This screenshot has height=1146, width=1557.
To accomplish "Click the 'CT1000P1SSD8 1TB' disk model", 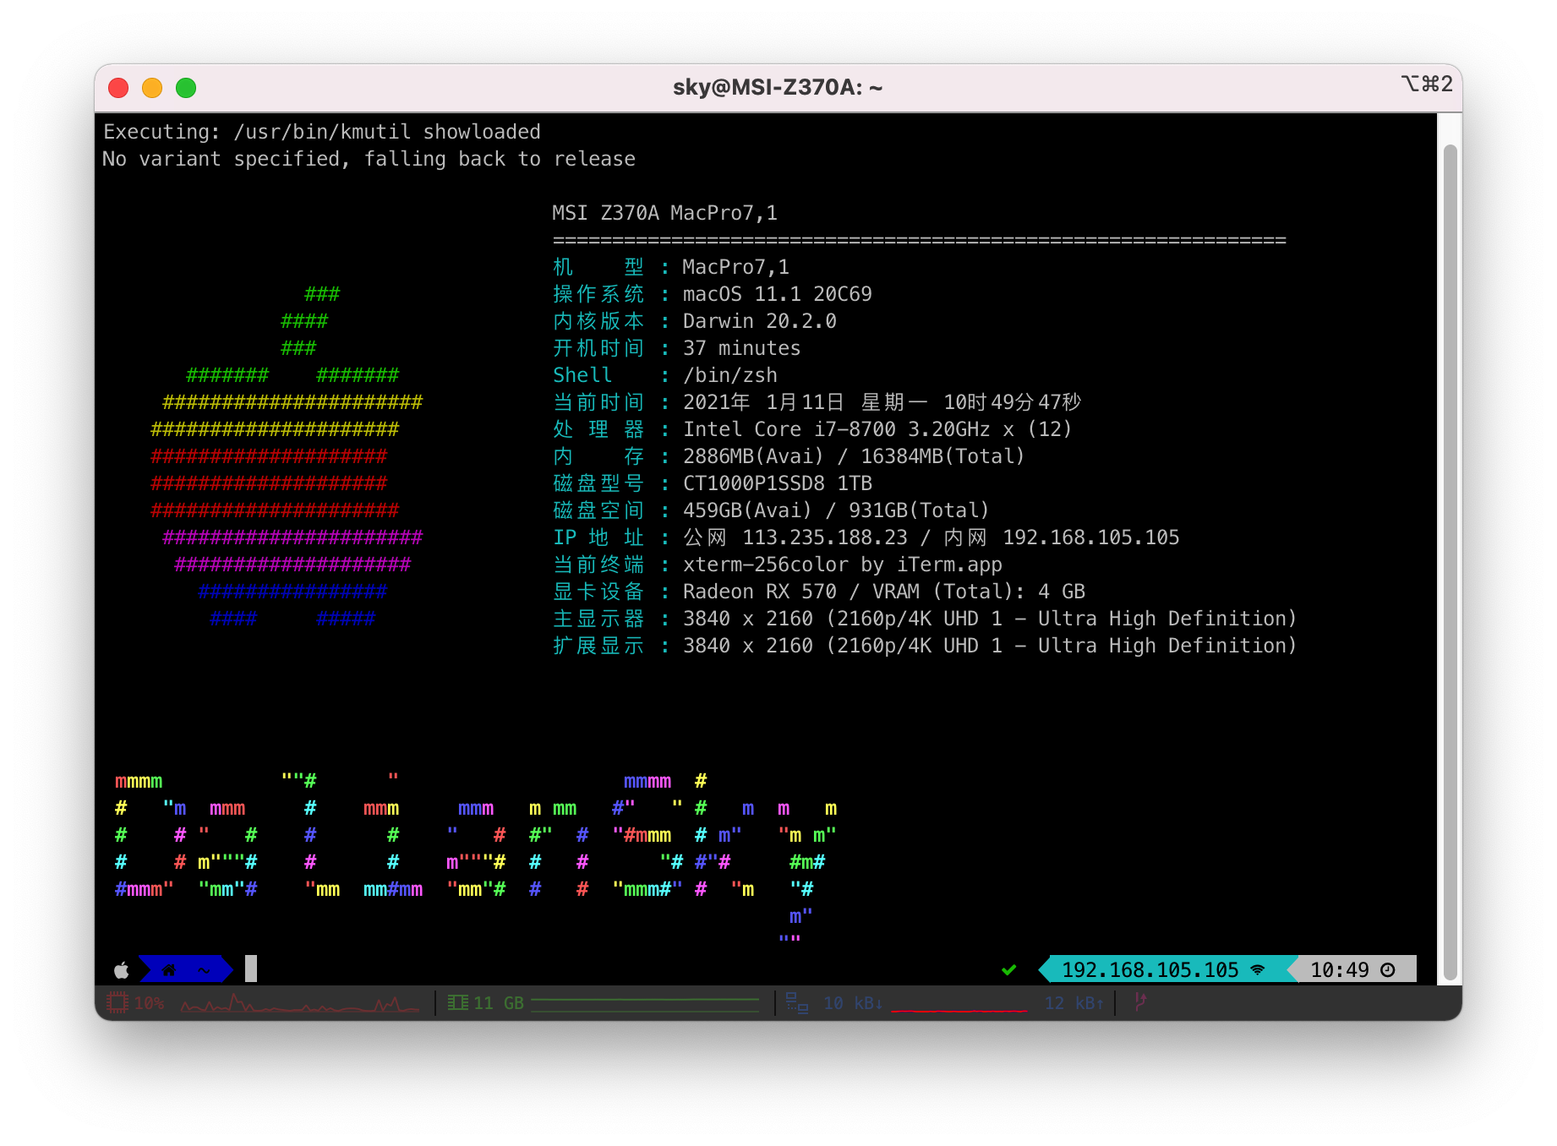I will pos(777,483).
